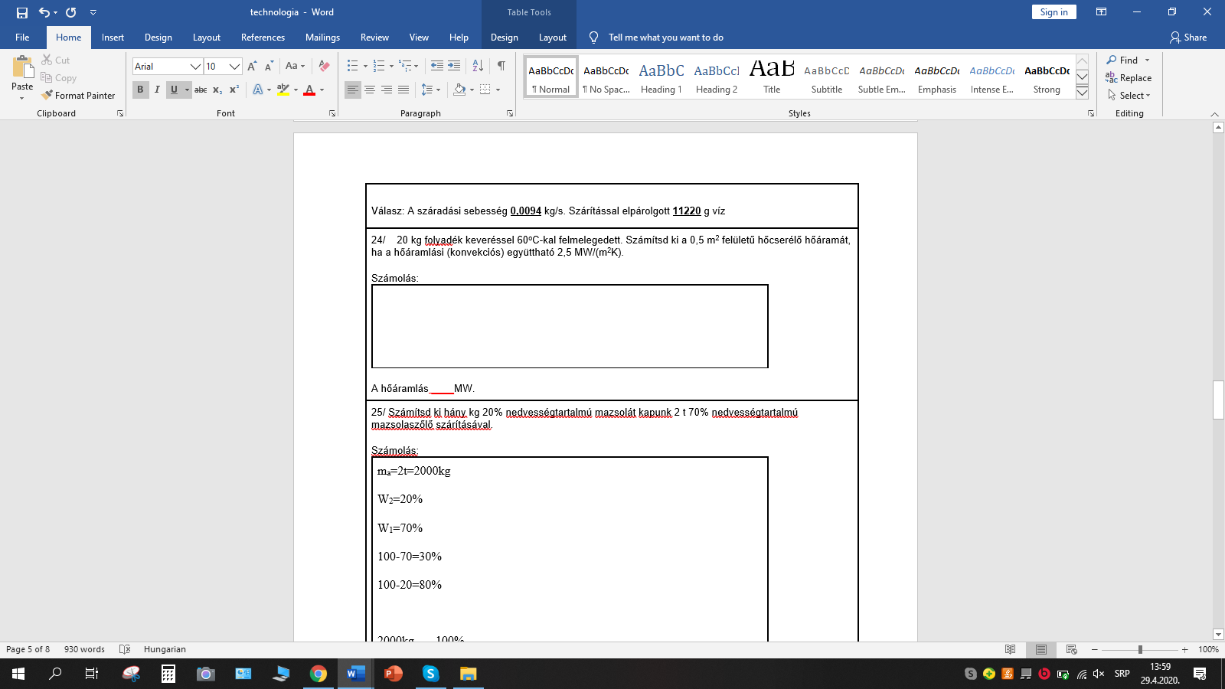Viewport: 1225px width, 689px height.
Task: Switch to the Mailings tab
Action: (322, 38)
